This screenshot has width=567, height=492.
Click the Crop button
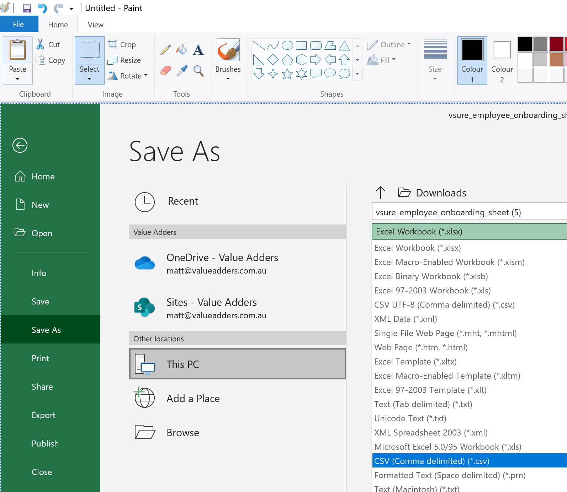[x=122, y=45]
